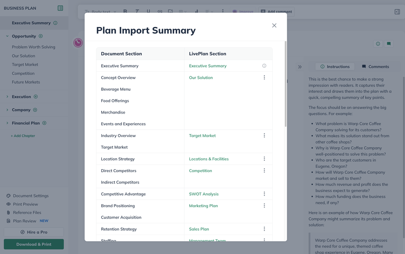Click the info icon button above Instructions panel
Viewport: 405px width, 254px height.
[x=378, y=43]
